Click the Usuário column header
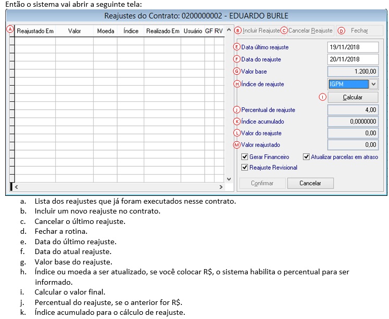The width and height of the screenshot is (389, 319). [x=193, y=31]
